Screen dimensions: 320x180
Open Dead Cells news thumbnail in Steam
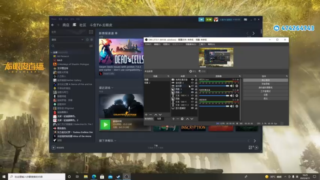coord(121,52)
